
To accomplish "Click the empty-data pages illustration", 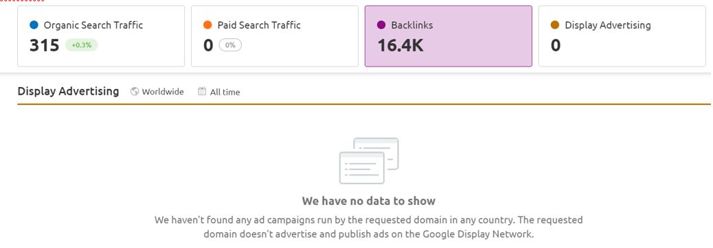I will pos(369,160).
